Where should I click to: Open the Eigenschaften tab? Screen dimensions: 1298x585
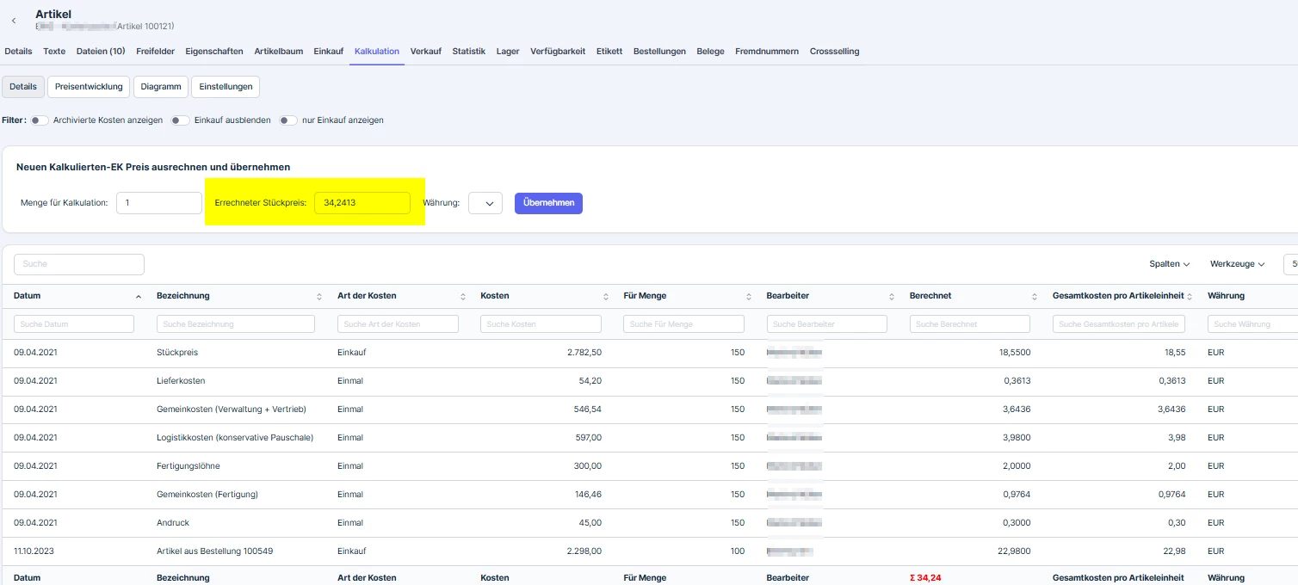(214, 52)
